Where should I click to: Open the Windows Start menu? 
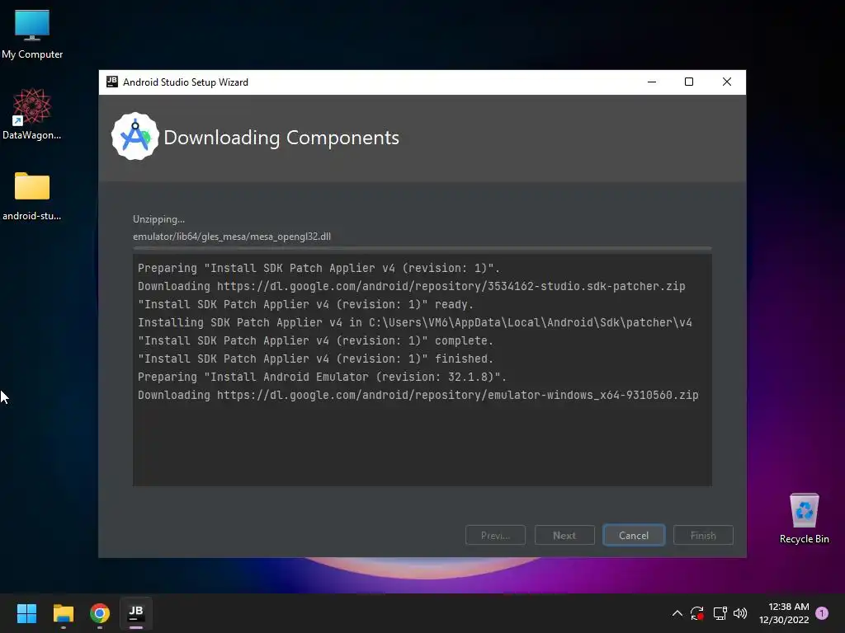(26, 613)
